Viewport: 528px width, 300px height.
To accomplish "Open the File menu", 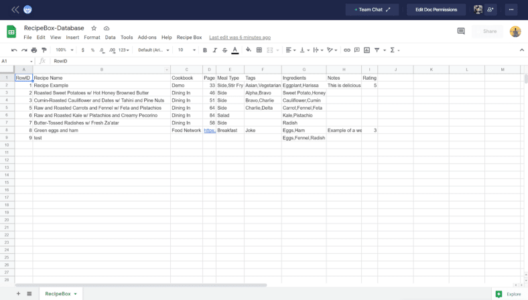I will point(27,37).
